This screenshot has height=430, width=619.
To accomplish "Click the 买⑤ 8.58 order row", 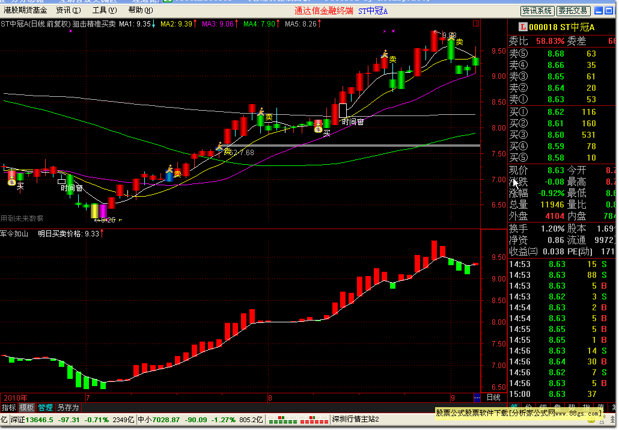I will coord(561,158).
